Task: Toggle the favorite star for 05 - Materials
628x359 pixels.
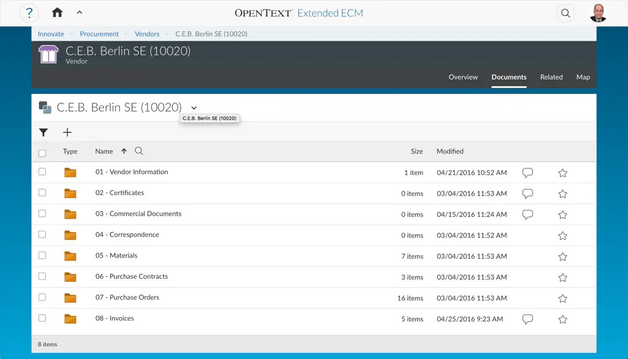Action: tap(562, 256)
